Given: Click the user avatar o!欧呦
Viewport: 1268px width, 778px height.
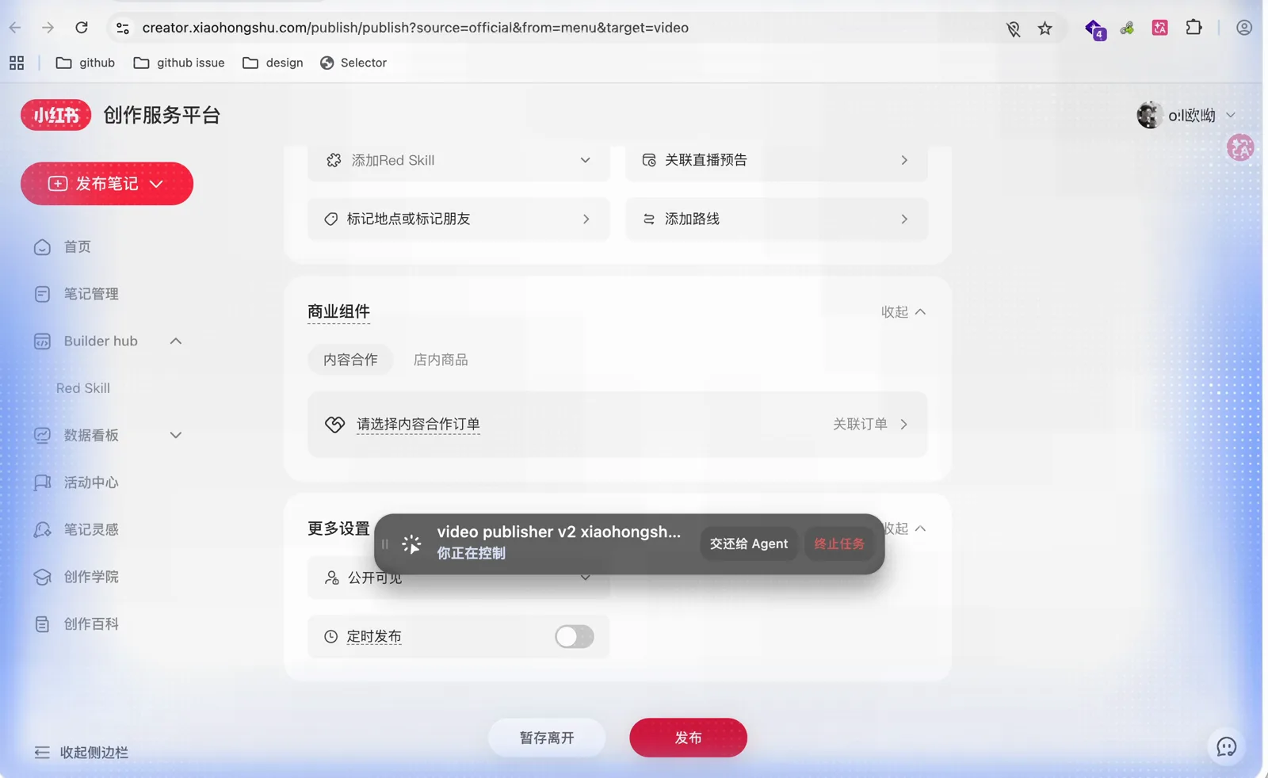Looking at the screenshot, I should tap(1149, 115).
